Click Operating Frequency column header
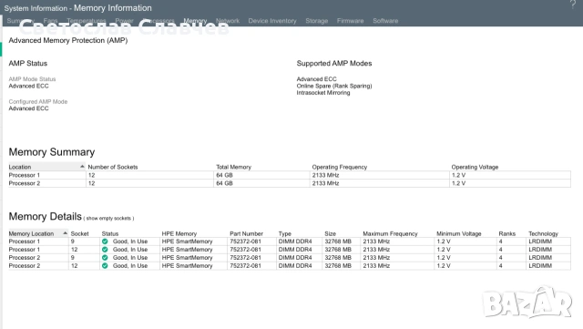This screenshot has width=583, height=329. (340, 167)
